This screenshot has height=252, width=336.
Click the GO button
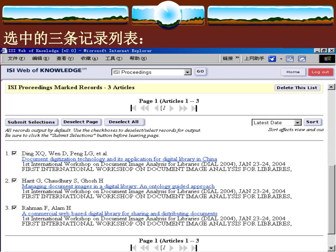click(x=200, y=71)
